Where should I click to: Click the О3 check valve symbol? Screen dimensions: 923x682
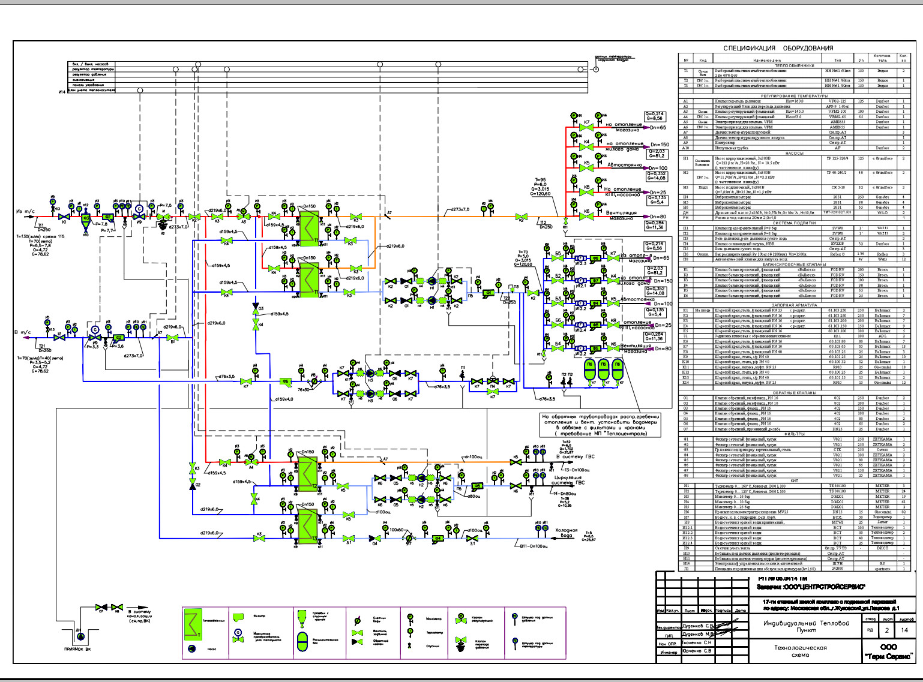pyautogui.click(x=256, y=309)
